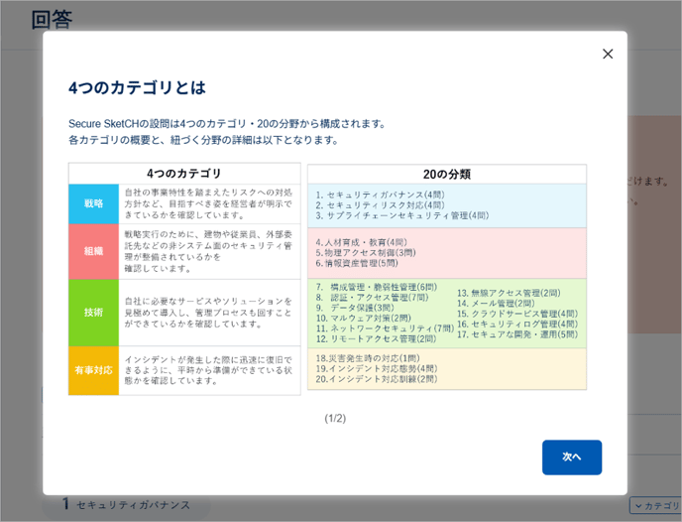The width and height of the screenshot is (682, 522).
Task: Click 4.人材育成・教育(4問) entry
Action: [x=362, y=242]
